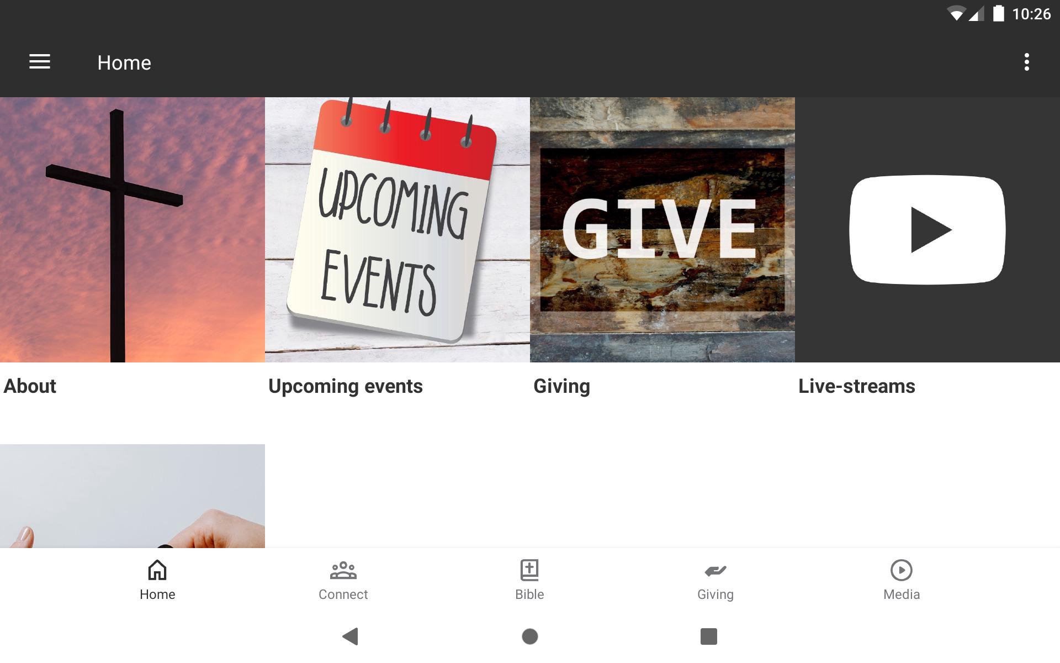
Task: Tap the Android recent apps square
Action: [709, 636]
